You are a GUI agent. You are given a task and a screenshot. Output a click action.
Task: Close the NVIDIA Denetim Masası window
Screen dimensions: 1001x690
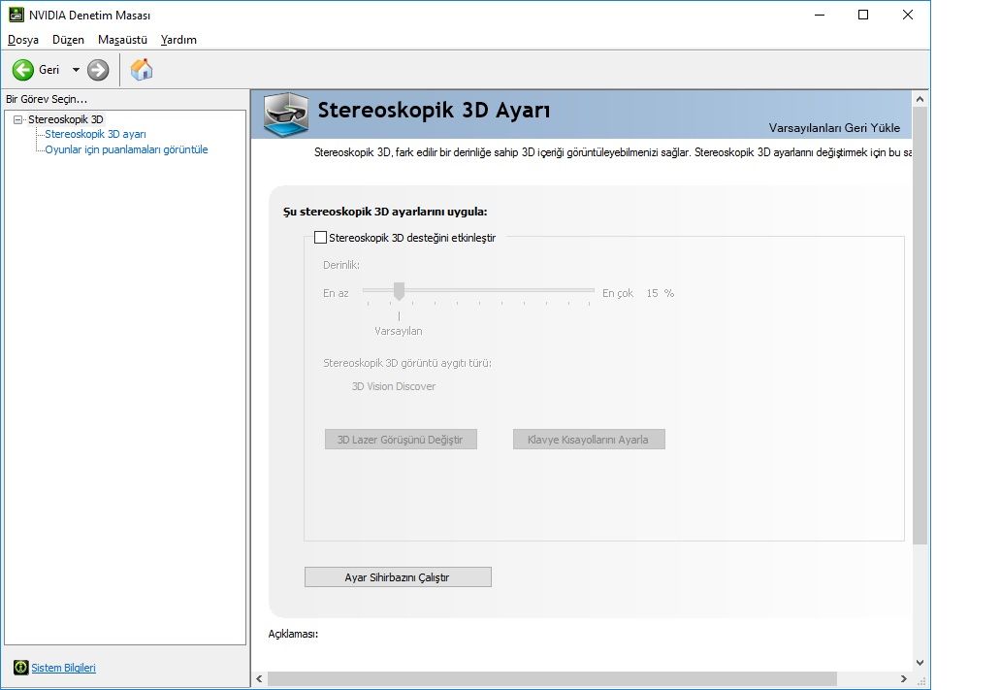tap(907, 15)
